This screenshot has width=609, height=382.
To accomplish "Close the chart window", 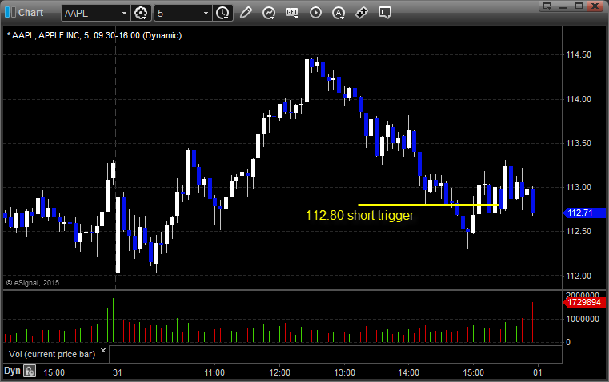I will pyautogui.click(x=595, y=6).
